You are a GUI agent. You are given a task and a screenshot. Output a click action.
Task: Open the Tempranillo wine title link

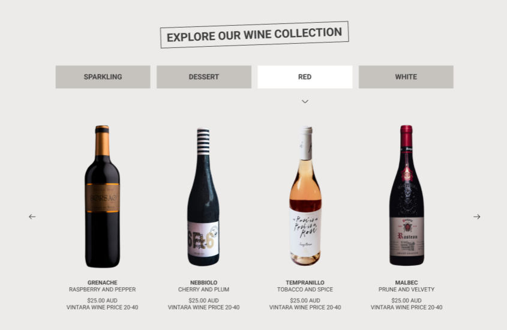(x=305, y=283)
